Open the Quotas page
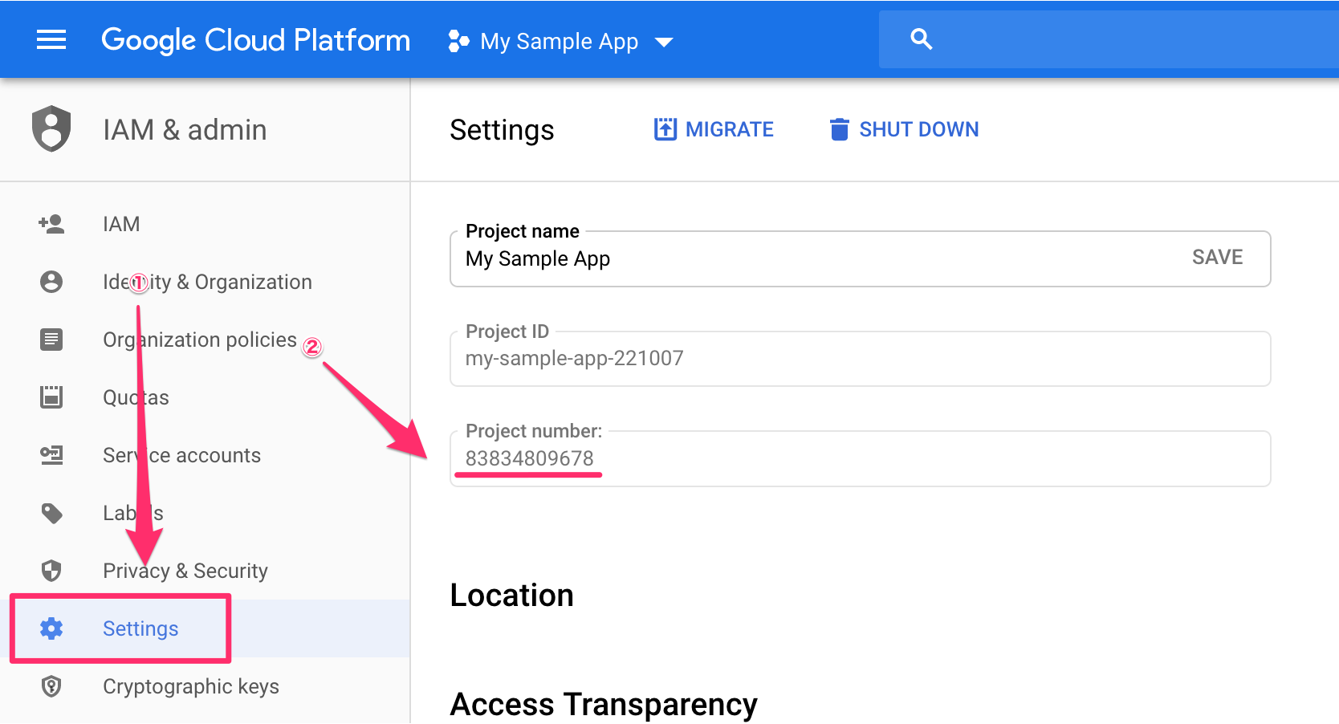 click(205, 397)
